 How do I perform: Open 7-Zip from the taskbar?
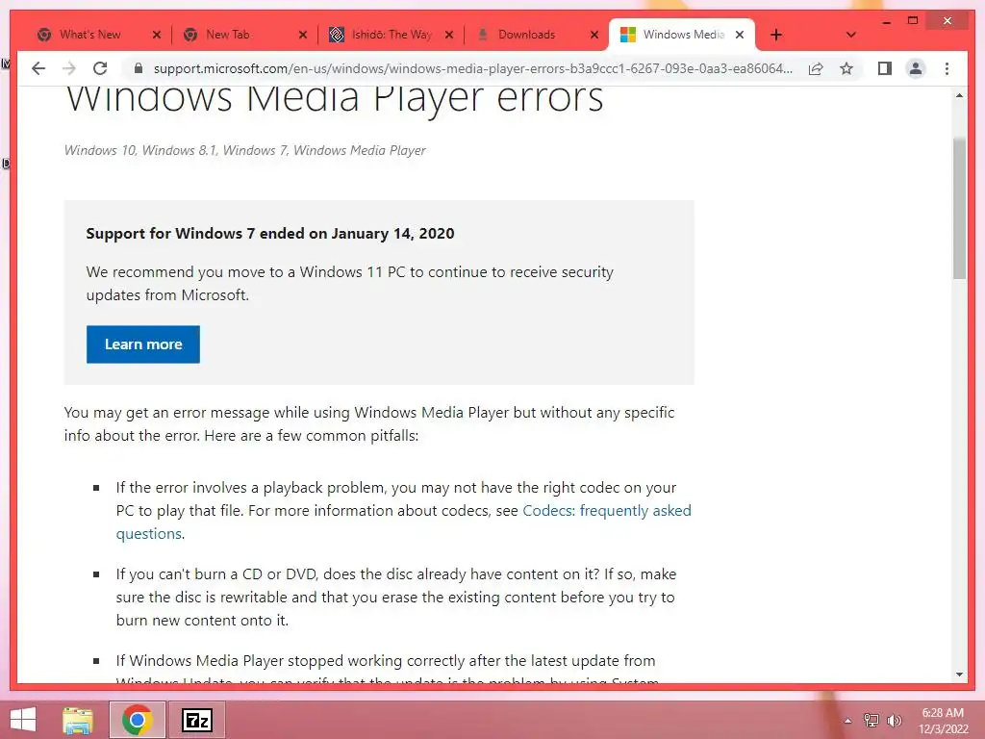coord(196,720)
